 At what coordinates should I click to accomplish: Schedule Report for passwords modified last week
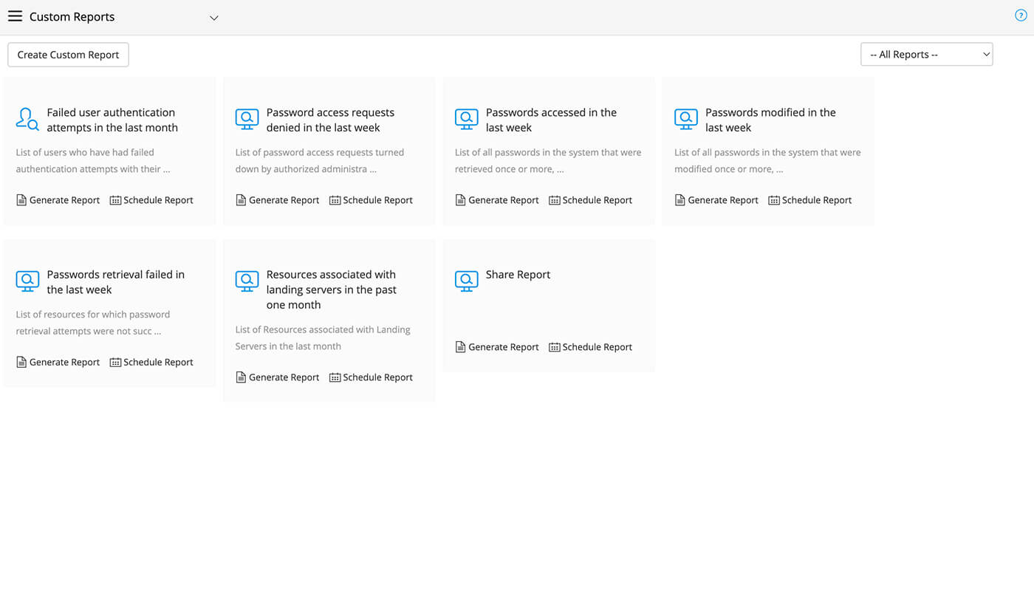pos(809,200)
